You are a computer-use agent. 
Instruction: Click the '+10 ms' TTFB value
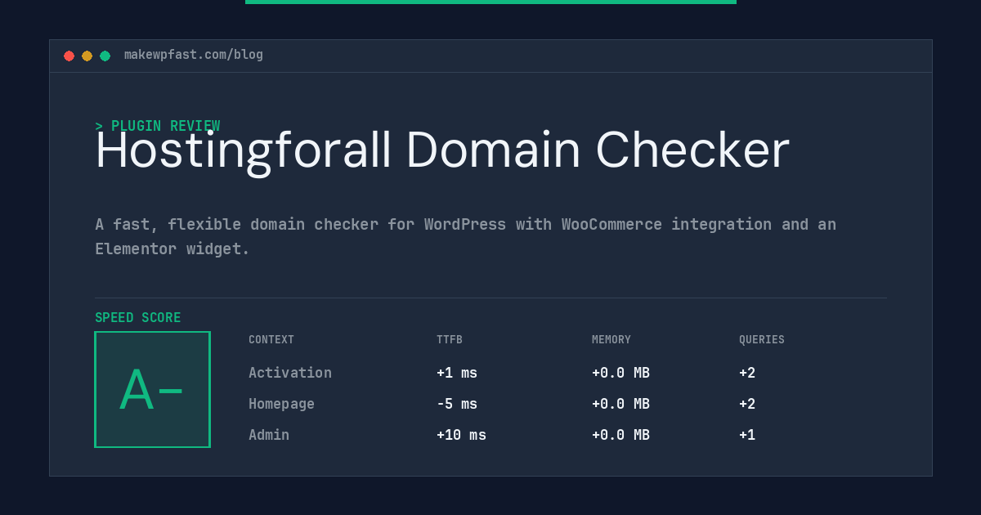click(461, 435)
